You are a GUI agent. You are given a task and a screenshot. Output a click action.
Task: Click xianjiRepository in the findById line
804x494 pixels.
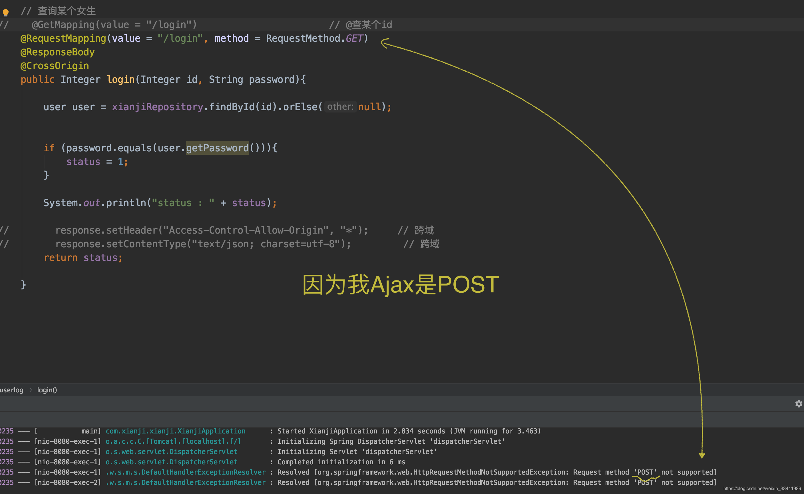coord(158,107)
